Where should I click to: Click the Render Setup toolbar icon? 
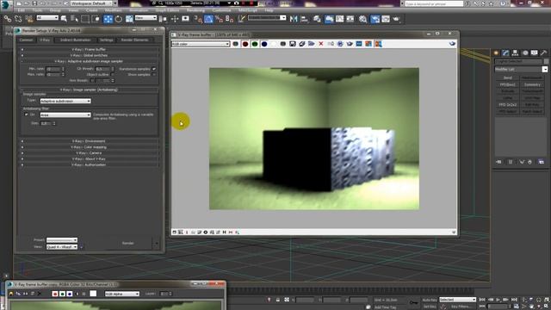click(375, 19)
